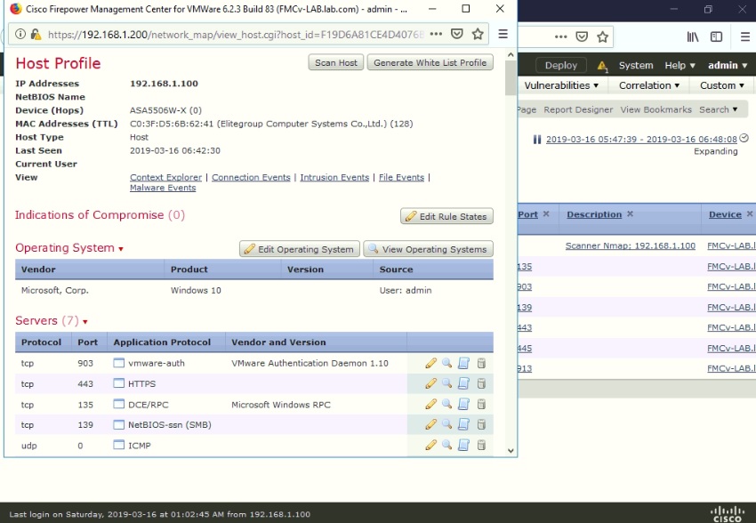Image resolution: width=756 pixels, height=523 pixels.
Task: Pause the time window with the pause icon
Action: pyautogui.click(x=537, y=140)
